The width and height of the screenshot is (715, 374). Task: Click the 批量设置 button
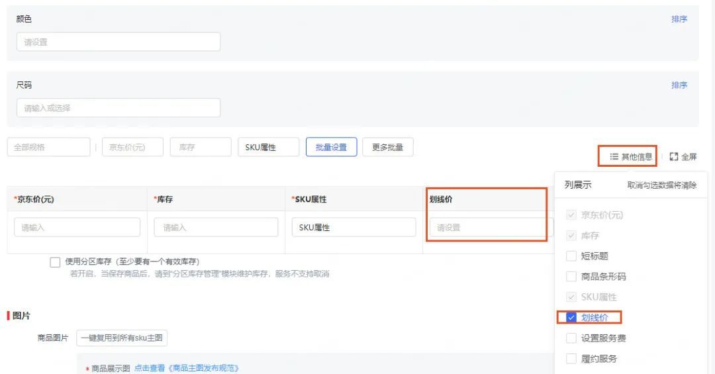(331, 147)
